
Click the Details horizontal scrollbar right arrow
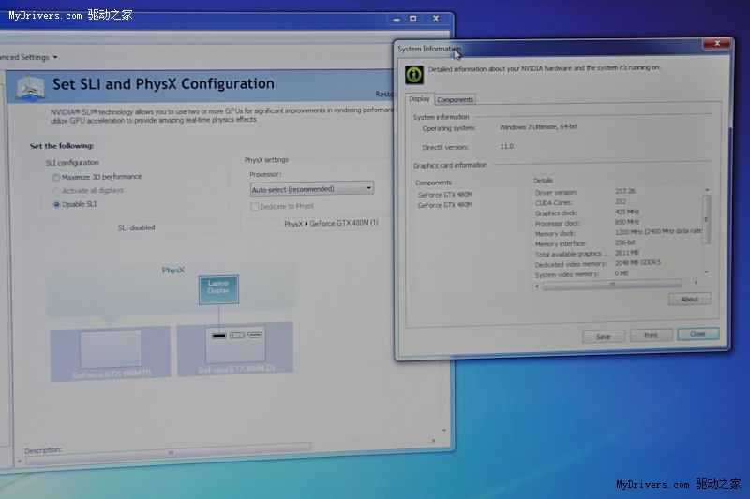click(696, 283)
